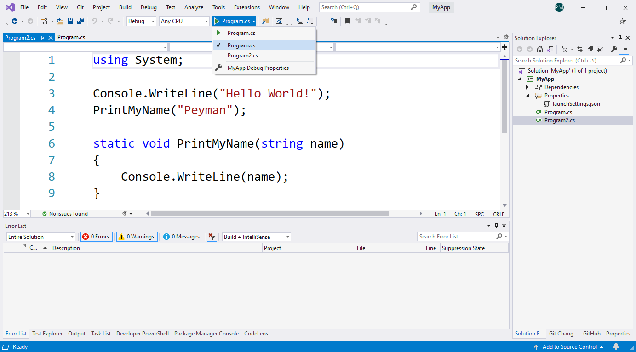Click the Live Share icon at top right
This screenshot has height=352, width=636.
point(623,21)
